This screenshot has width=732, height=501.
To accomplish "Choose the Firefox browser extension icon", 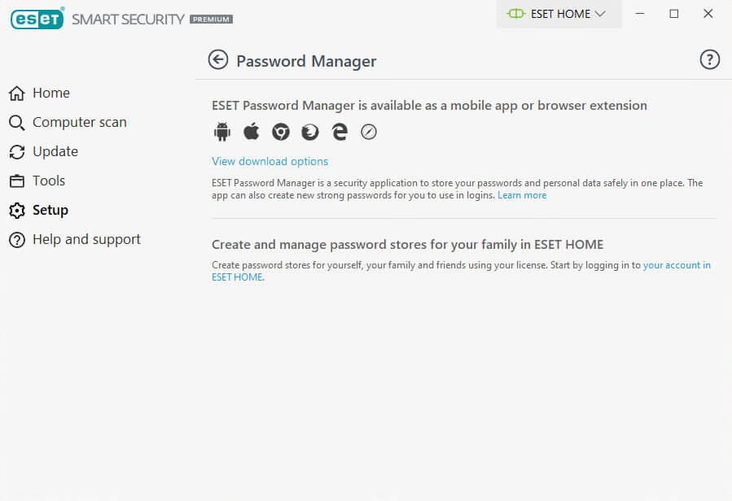I will pos(310,132).
